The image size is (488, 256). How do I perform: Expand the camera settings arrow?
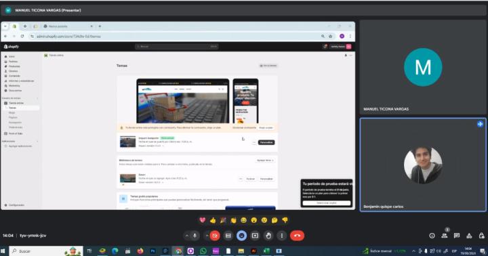click(207, 236)
